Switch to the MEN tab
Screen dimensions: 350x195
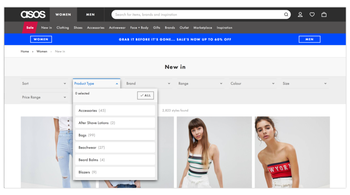(90, 14)
